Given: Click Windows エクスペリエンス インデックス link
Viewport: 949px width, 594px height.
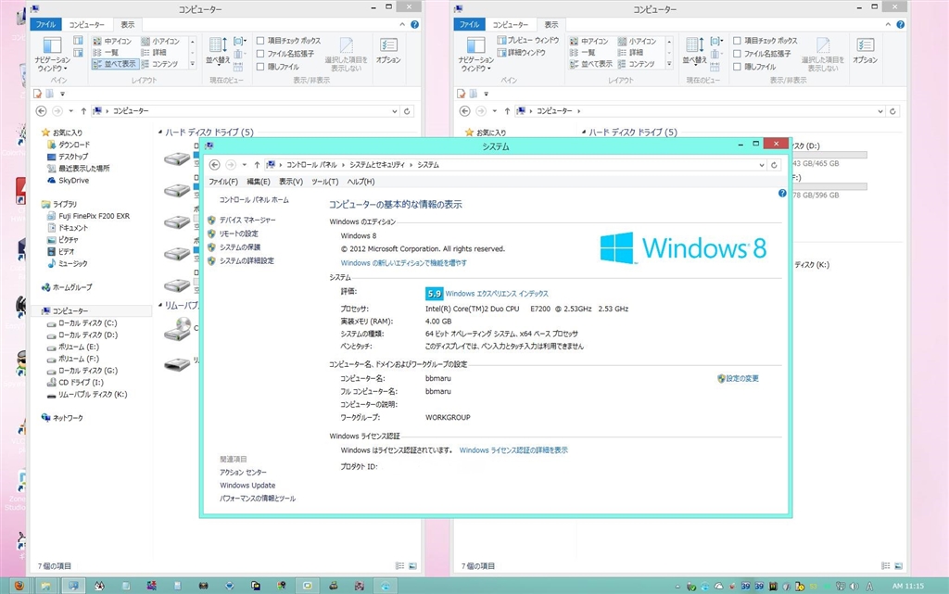Looking at the screenshot, I should coord(497,294).
